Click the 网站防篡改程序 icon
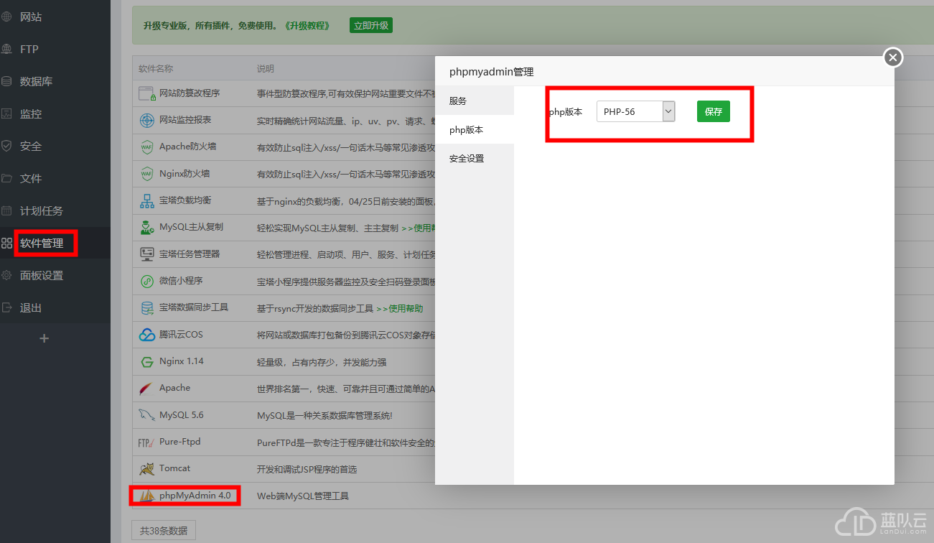 pos(147,93)
